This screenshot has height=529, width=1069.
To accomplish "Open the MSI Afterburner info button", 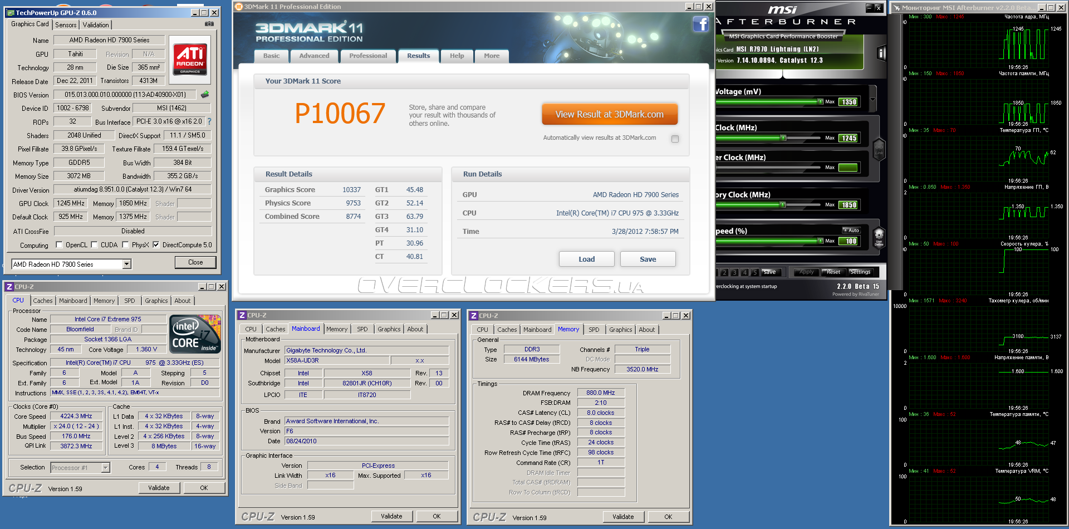I will pyautogui.click(x=881, y=53).
